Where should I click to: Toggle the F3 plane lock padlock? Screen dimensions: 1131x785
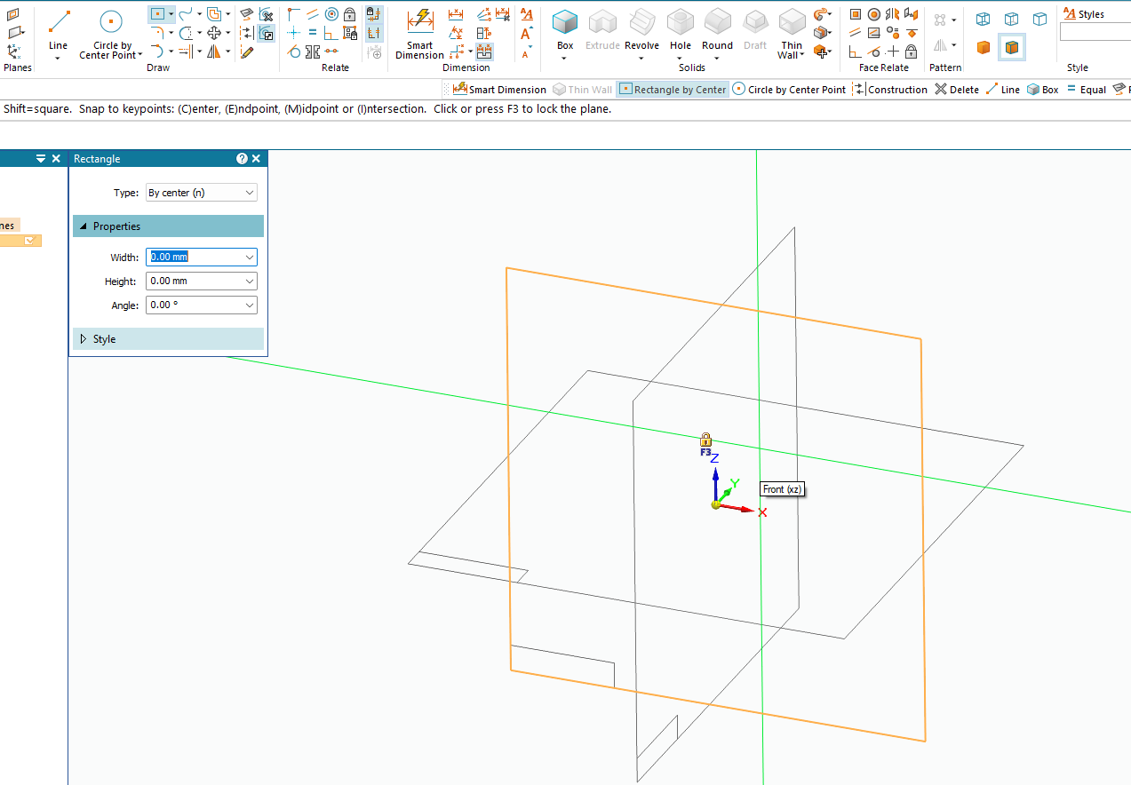[x=705, y=440]
